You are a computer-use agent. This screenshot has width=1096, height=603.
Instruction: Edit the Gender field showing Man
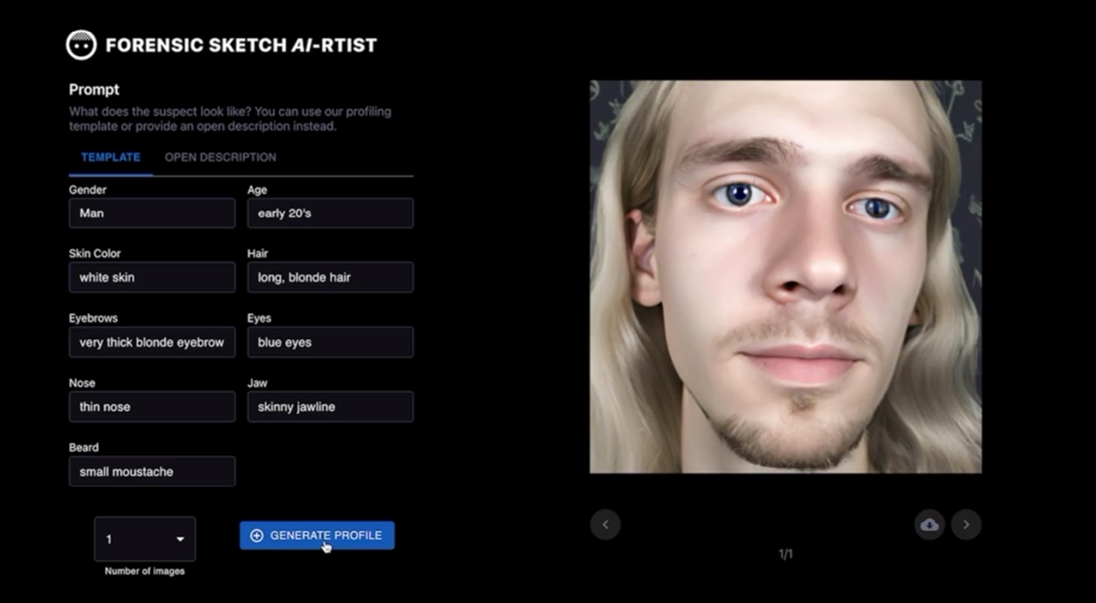click(152, 212)
